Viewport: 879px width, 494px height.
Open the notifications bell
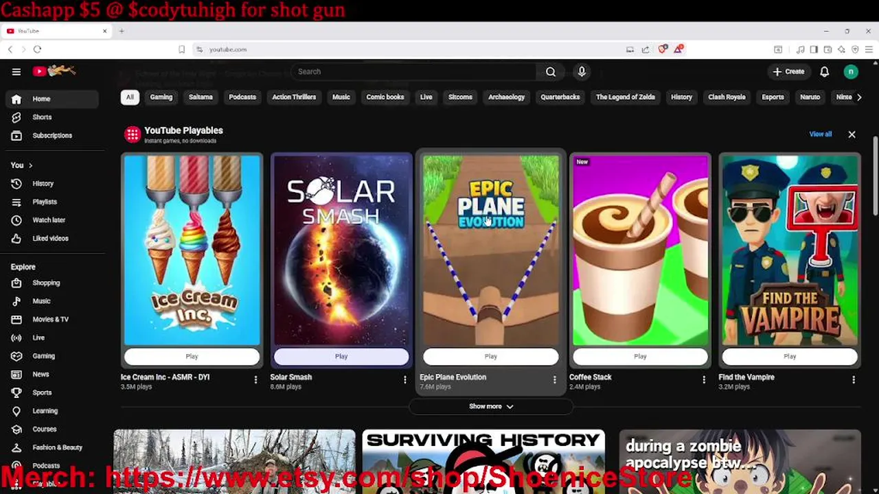point(825,71)
